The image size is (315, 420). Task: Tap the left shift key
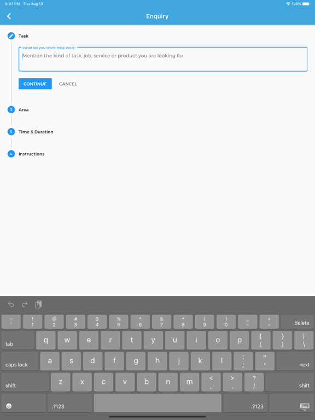25,382
